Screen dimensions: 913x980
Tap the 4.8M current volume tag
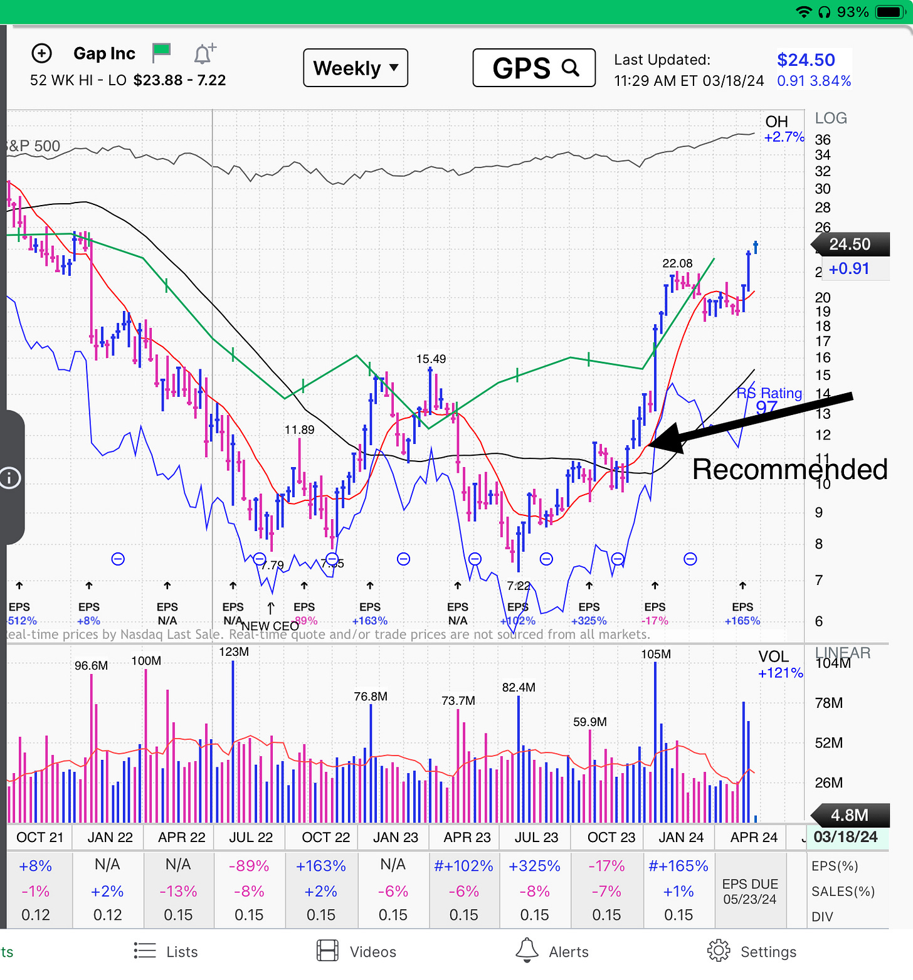coord(850,815)
